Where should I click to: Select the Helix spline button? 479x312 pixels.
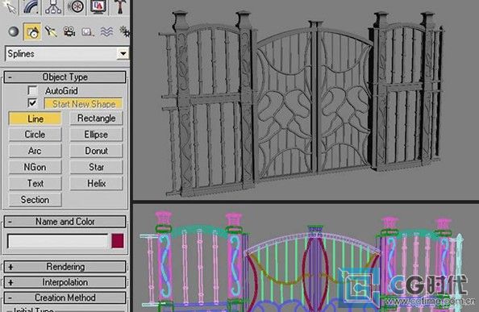coord(96,184)
